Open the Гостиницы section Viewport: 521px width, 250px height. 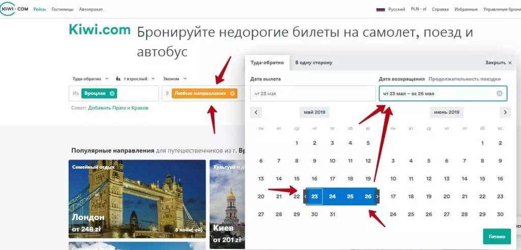pyautogui.click(x=63, y=9)
